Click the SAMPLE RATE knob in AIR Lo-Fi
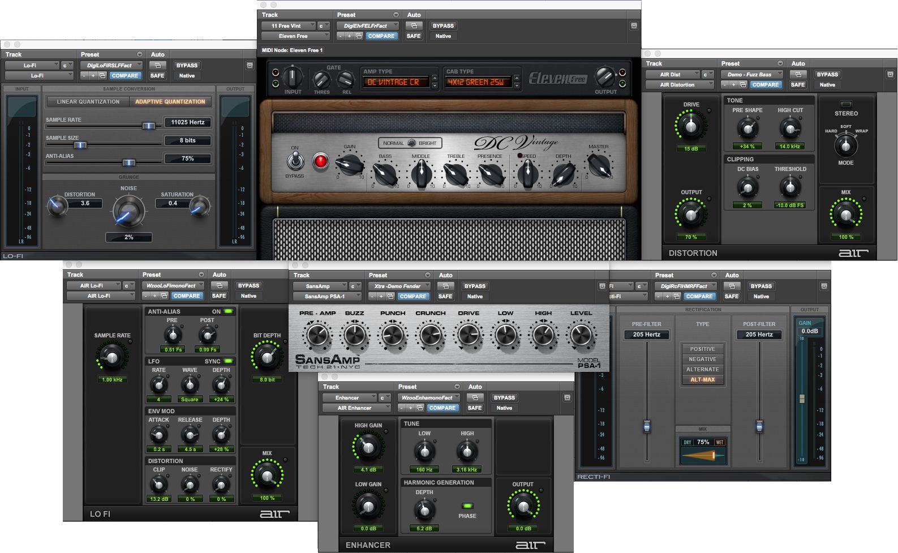898x553 pixels. point(112,357)
